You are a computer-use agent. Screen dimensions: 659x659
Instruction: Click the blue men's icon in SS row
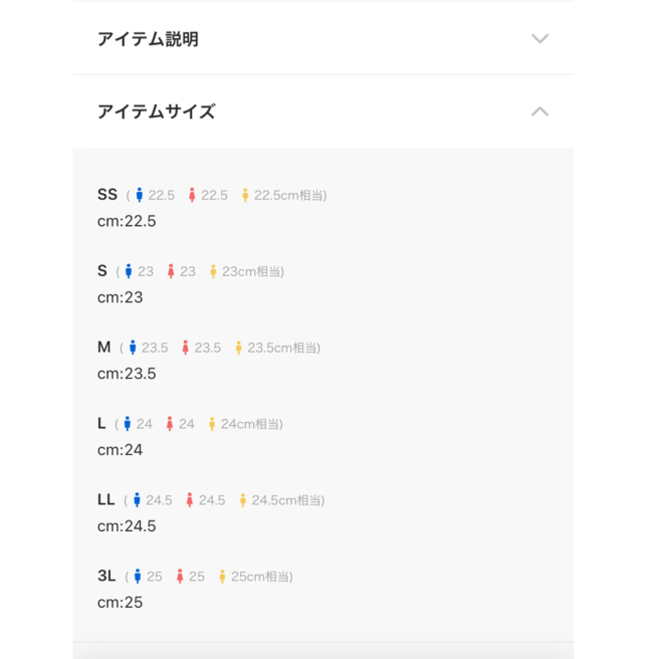pos(139,195)
